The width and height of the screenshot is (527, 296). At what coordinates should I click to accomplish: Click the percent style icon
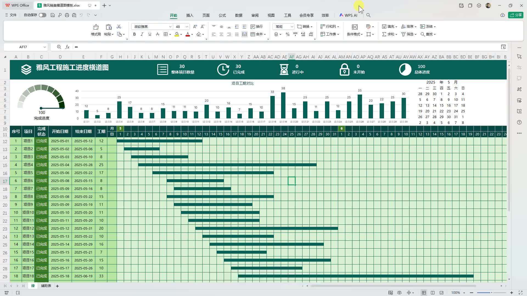(x=287, y=34)
